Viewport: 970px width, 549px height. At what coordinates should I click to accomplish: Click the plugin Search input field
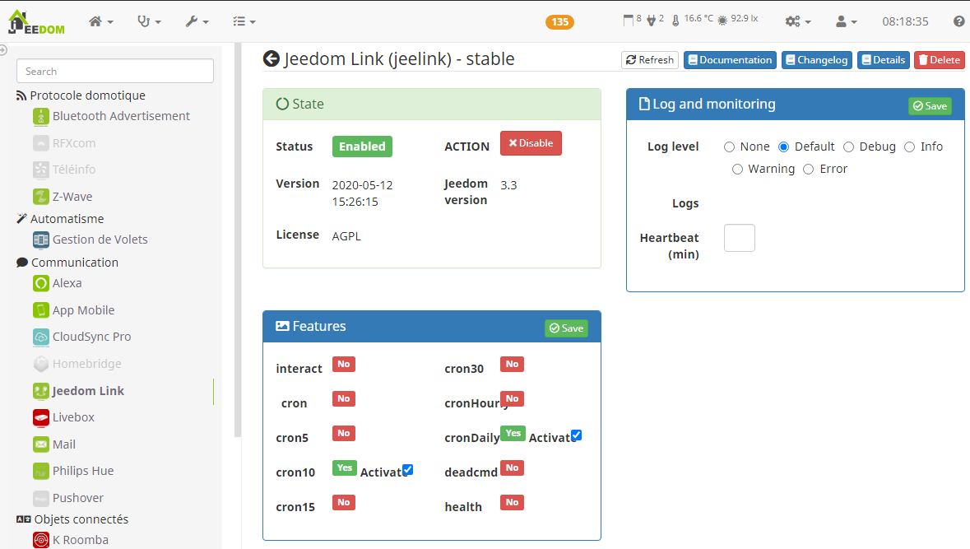pos(115,72)
